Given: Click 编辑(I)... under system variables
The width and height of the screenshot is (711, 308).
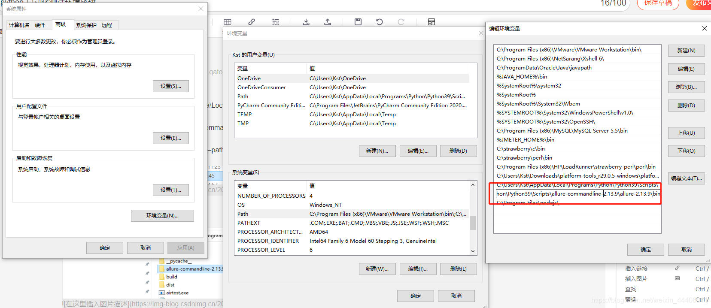Looking at the screenshot, I should pyautogui.click(x=418, y=269).
